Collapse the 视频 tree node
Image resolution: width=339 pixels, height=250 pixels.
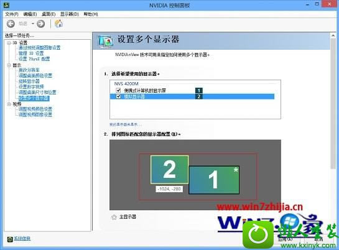(x=9, y=104)
